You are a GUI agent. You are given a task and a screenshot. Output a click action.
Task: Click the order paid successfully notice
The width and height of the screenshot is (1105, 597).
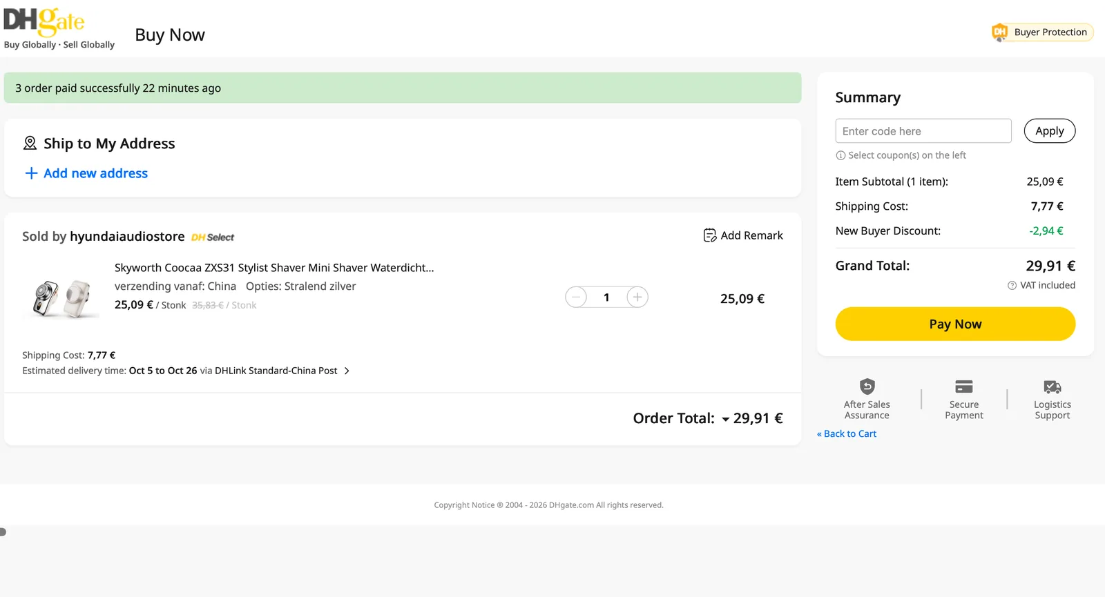pos(403,88)
